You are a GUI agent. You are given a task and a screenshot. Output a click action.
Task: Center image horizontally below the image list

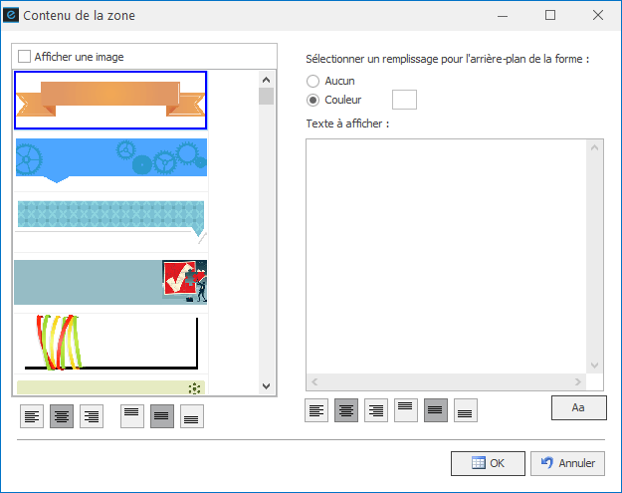pos(63,416)
